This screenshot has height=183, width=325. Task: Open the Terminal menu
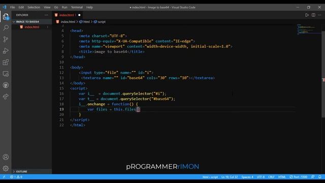[77, 7]
